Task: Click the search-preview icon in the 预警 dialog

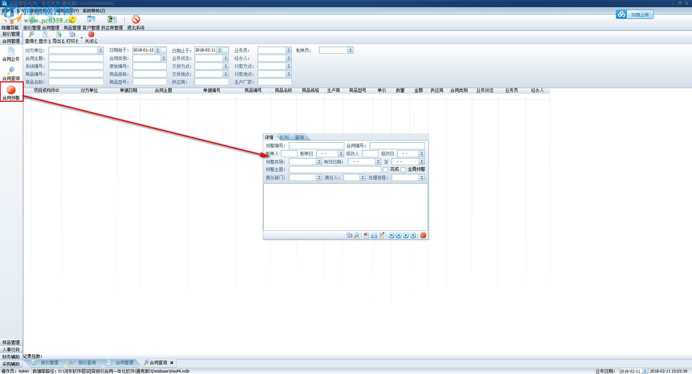Action: point(356,235)
